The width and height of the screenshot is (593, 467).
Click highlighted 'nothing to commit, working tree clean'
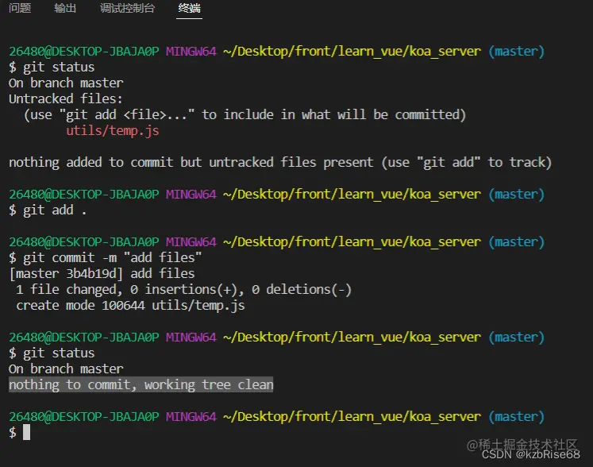141,385
